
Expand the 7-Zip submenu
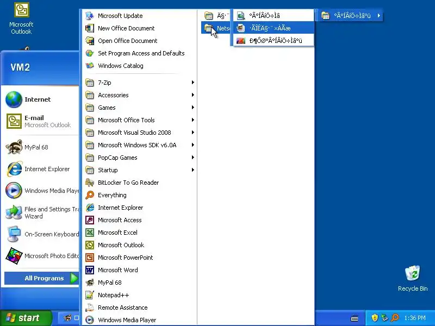click(x=140, y=83)
